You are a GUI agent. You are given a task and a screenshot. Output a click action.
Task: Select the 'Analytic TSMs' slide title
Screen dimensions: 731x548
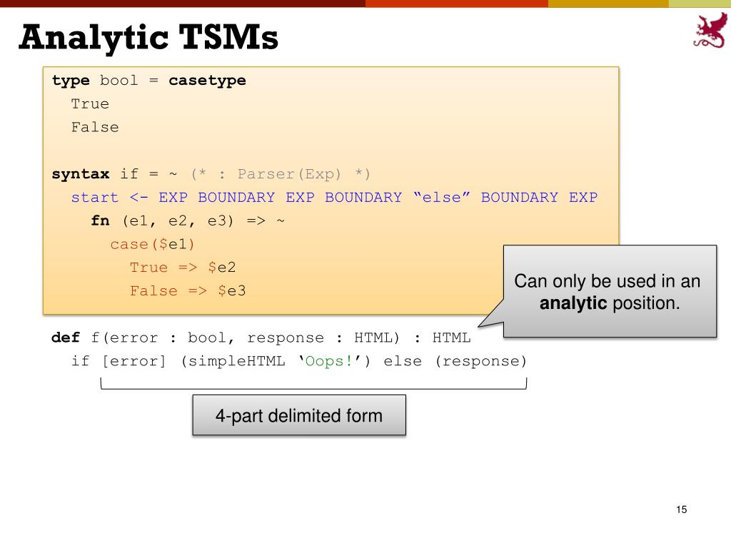[148, 37]
